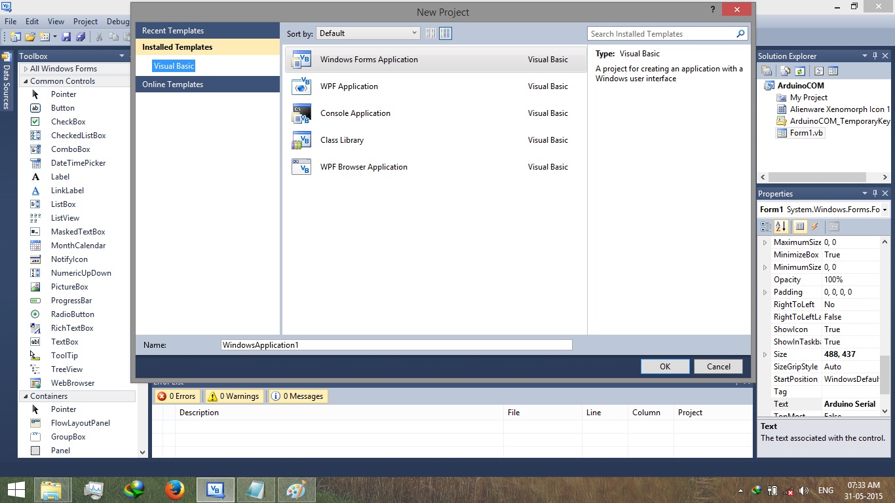Click Search Installed Templates field
The width and height of the screenshot is (895, 503).
[661, 33]
